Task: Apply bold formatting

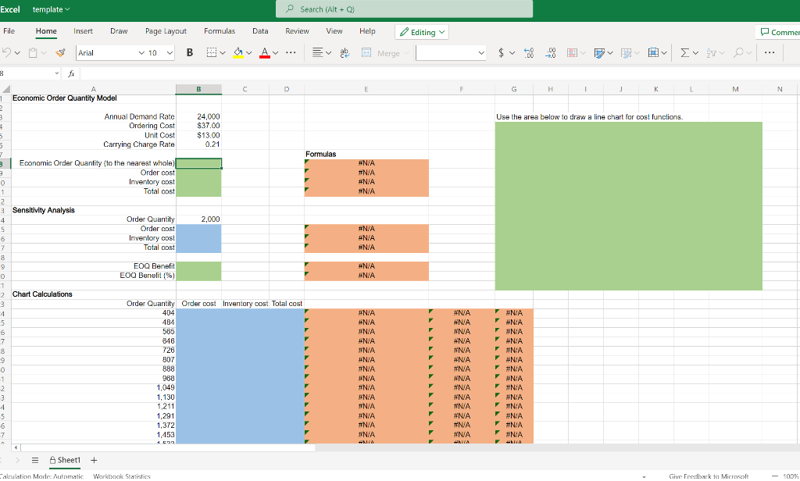Action: click(x=188, y=52)
